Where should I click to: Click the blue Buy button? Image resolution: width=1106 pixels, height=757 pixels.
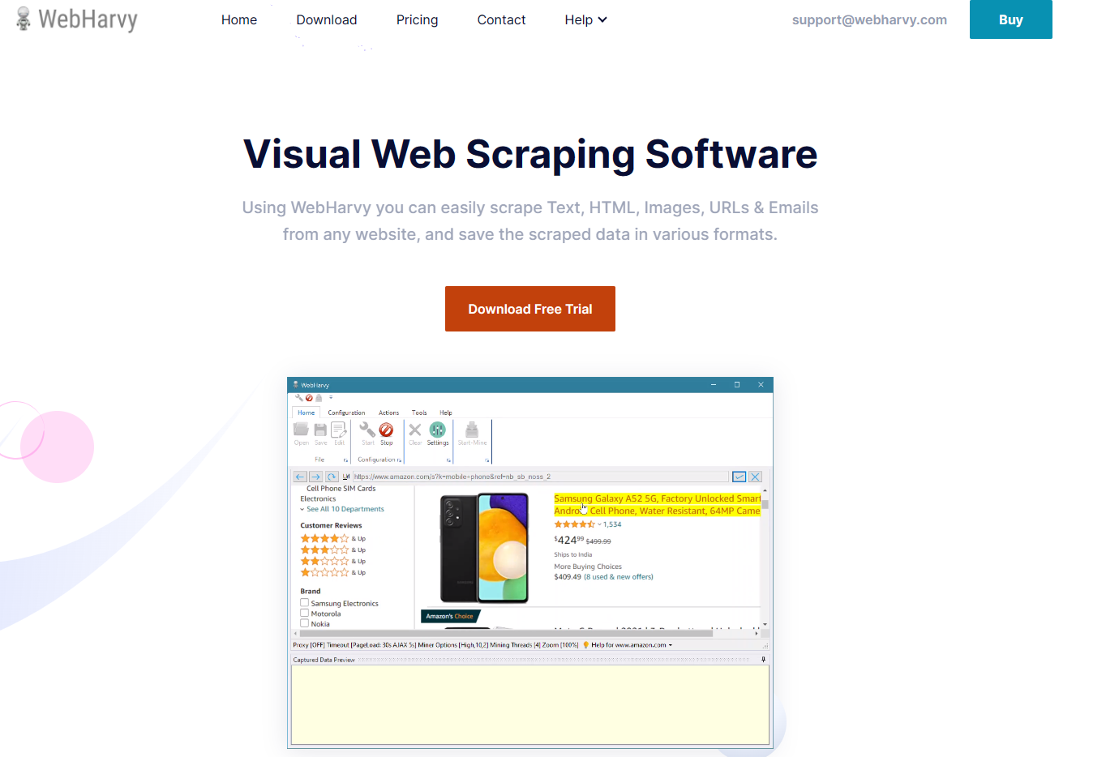click(x=1010, y=19)
